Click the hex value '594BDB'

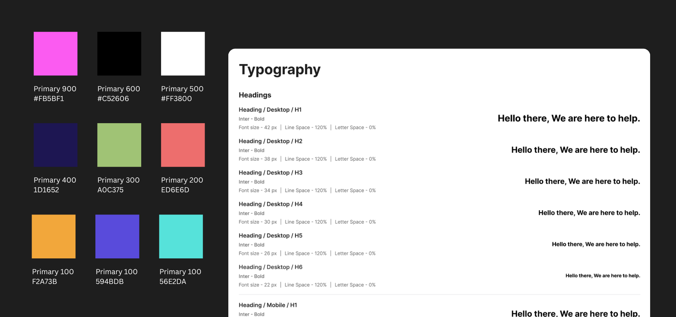(110, 281)
